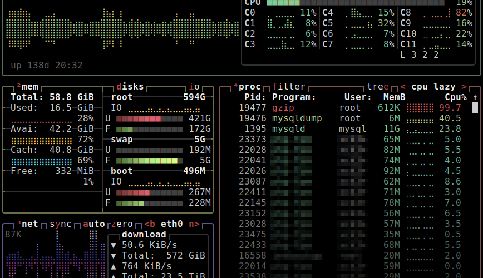Click the root disk used bar

[149, 118]
